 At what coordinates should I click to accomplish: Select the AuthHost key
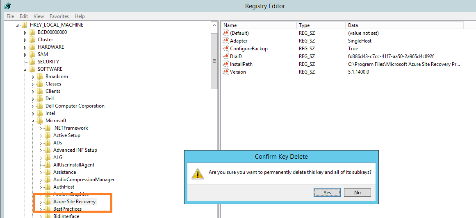click(x=64, y=187)
